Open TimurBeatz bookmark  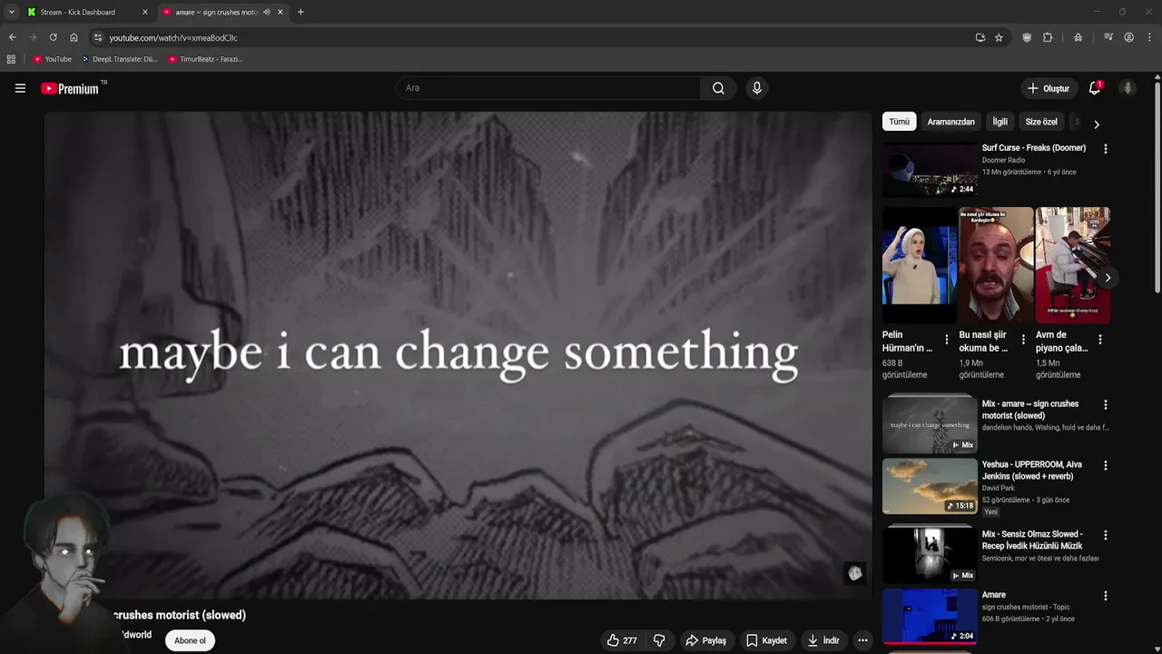tap(205, 59)
